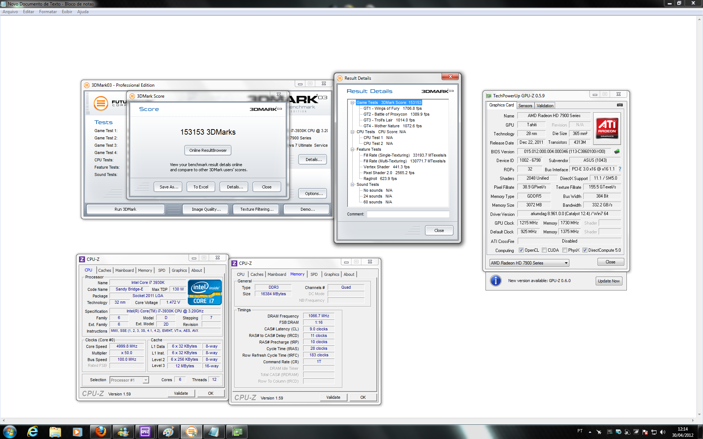Image resolution: width=703 pixels, height=439 pixels.
Task: Collapse the CPU Tests tree node
Action: pos(353,132)
